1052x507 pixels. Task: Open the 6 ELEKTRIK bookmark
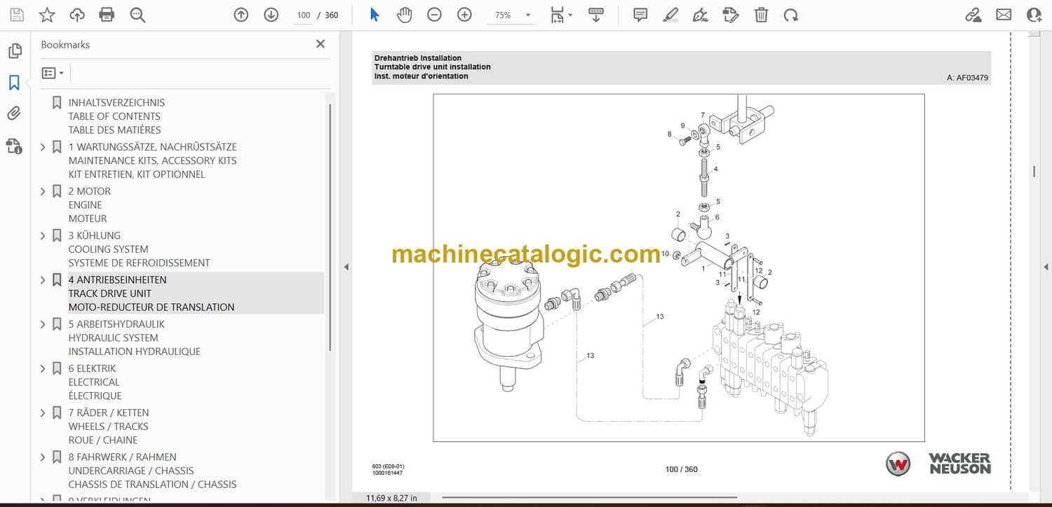[x=92, y=368]
